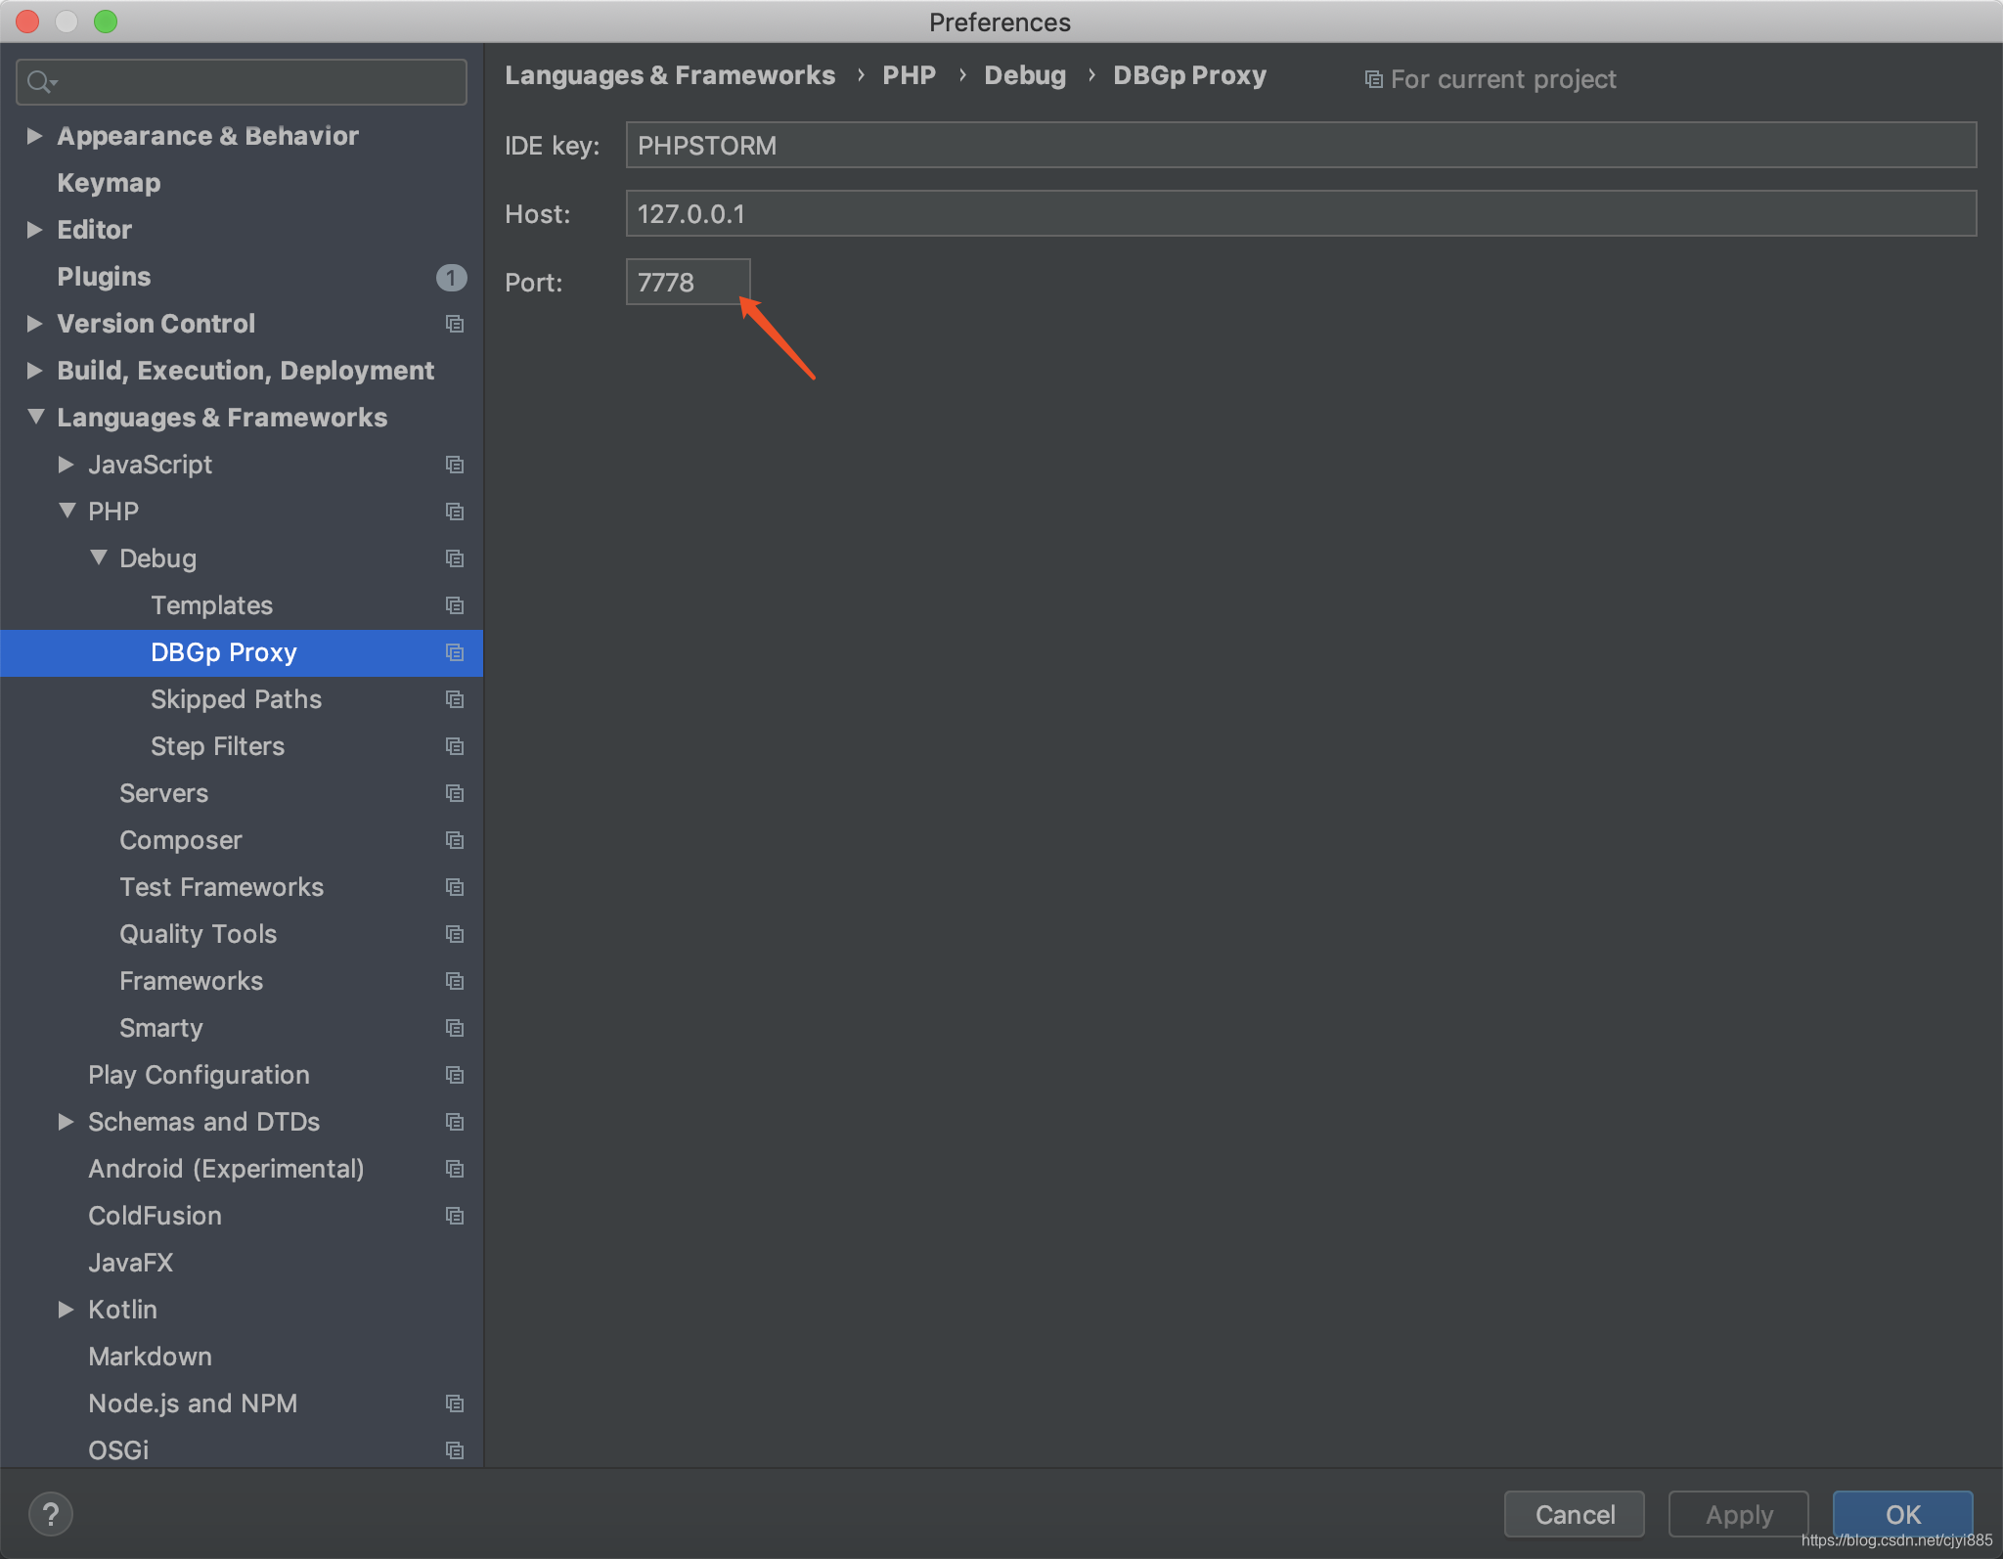The height and width of the screenshot is (1559, 2003).
Task: Open the search options magnifier in settings search
Action: click(41, 81)
